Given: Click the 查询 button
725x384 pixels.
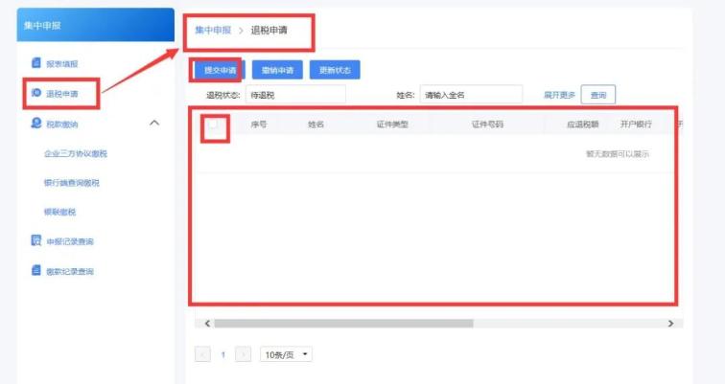Looking at the screenshot, I should pyautogui.click(x=598, y=95).
